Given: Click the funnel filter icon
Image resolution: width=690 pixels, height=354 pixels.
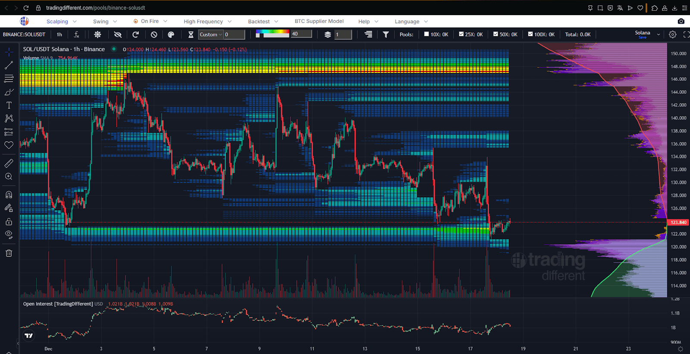Looking at the screenshot, I should click(386, 35).
